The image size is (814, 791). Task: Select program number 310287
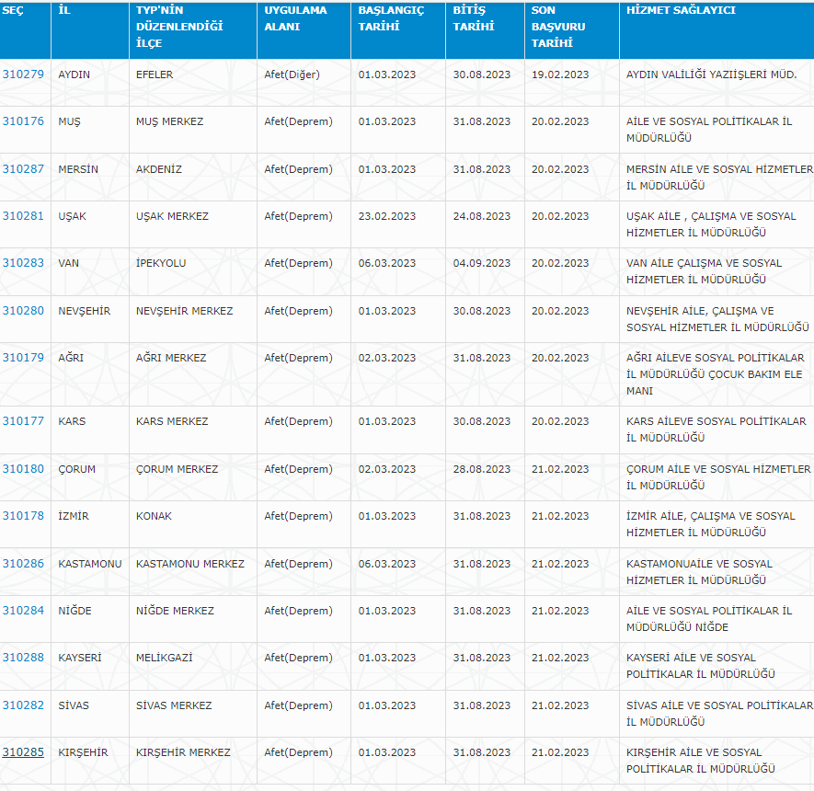23,168
